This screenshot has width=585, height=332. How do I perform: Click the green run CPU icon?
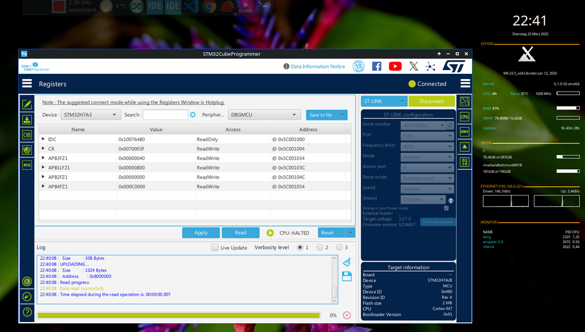pos(270,233)
